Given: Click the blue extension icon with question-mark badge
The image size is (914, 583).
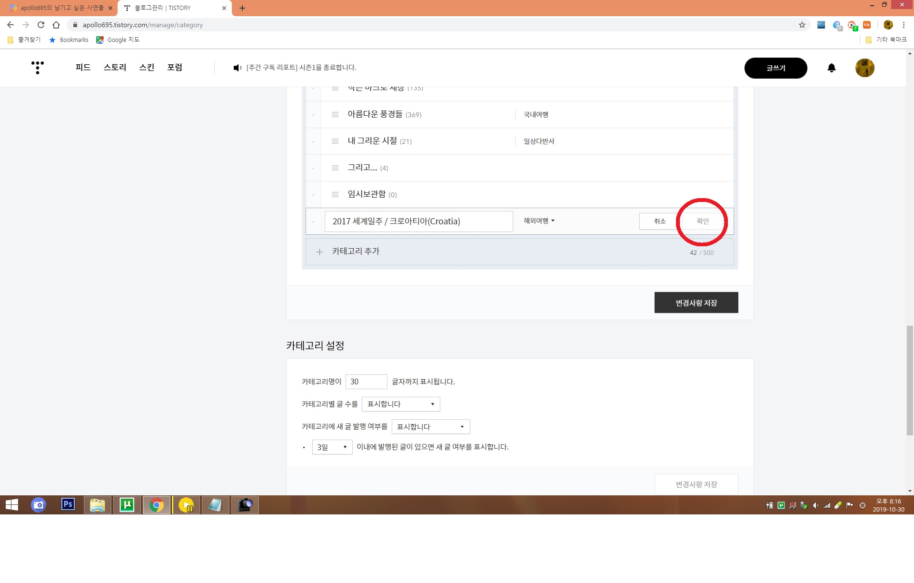Looking at the screenshot, I should pyautogui.click(x=837, y=25).
